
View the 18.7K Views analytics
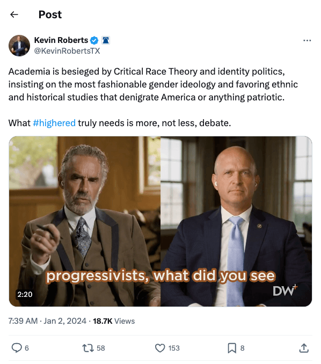(114, 321)
